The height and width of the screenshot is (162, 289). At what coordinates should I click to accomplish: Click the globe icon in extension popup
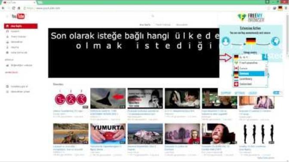275,41
